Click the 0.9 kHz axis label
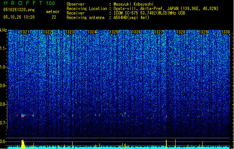The width and height of the screenshot is (234, 149). [x=3, y=86]
